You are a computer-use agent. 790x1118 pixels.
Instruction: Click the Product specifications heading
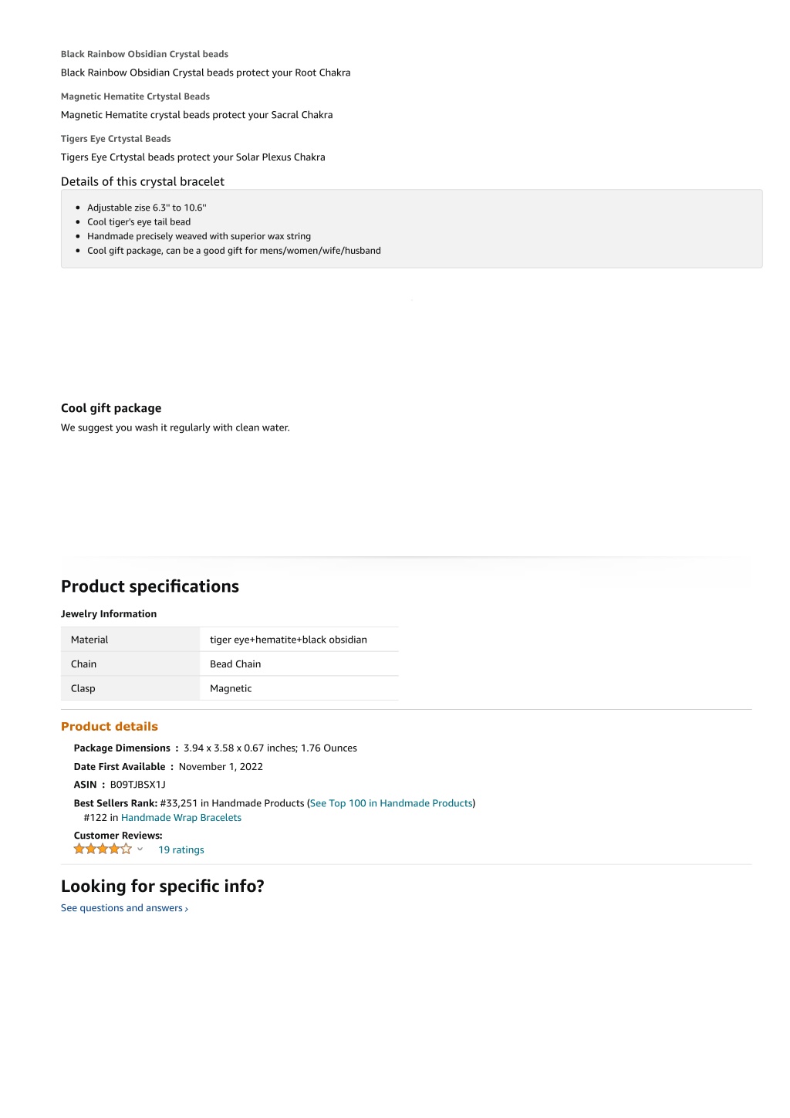click(150, 586)
